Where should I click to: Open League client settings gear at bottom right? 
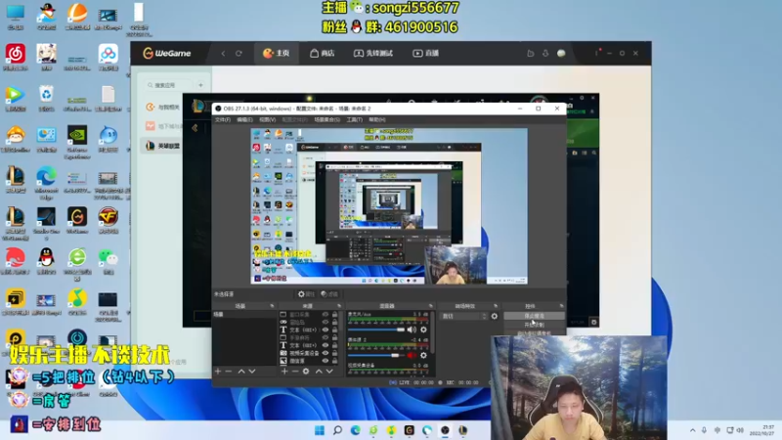(x=593, y=323)
